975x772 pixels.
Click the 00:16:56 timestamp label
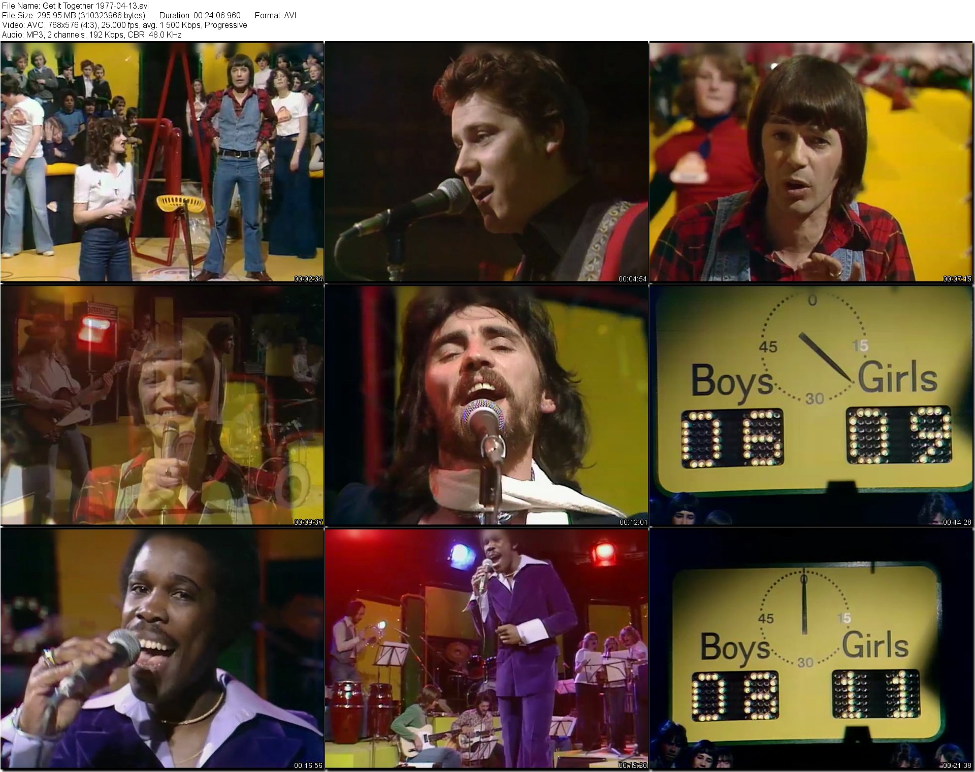click(308, 765)
